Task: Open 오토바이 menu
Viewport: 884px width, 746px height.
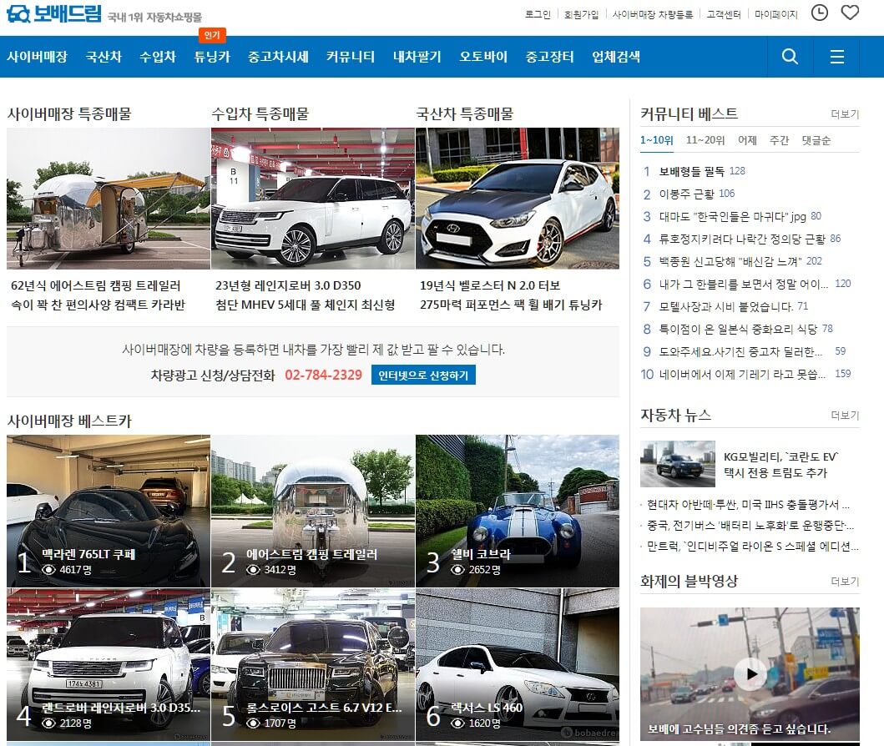Action: [483, 57]
